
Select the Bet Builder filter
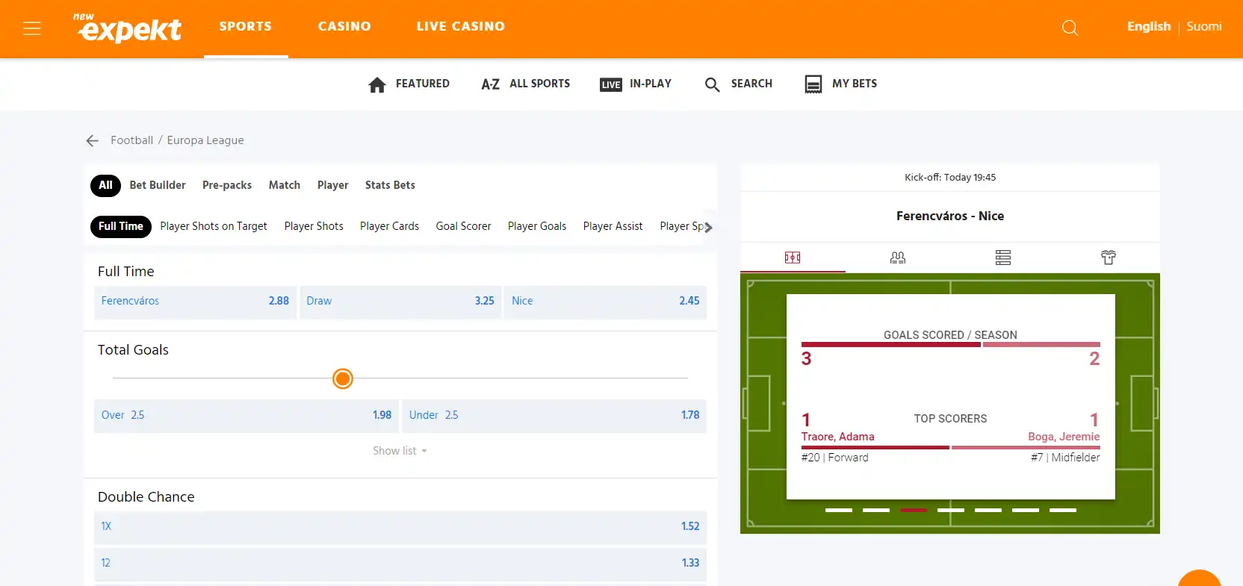(158, 185)
